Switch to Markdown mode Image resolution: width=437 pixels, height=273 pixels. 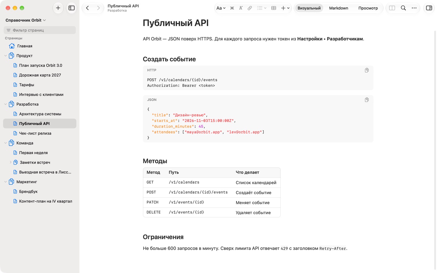tap(339, 8)
